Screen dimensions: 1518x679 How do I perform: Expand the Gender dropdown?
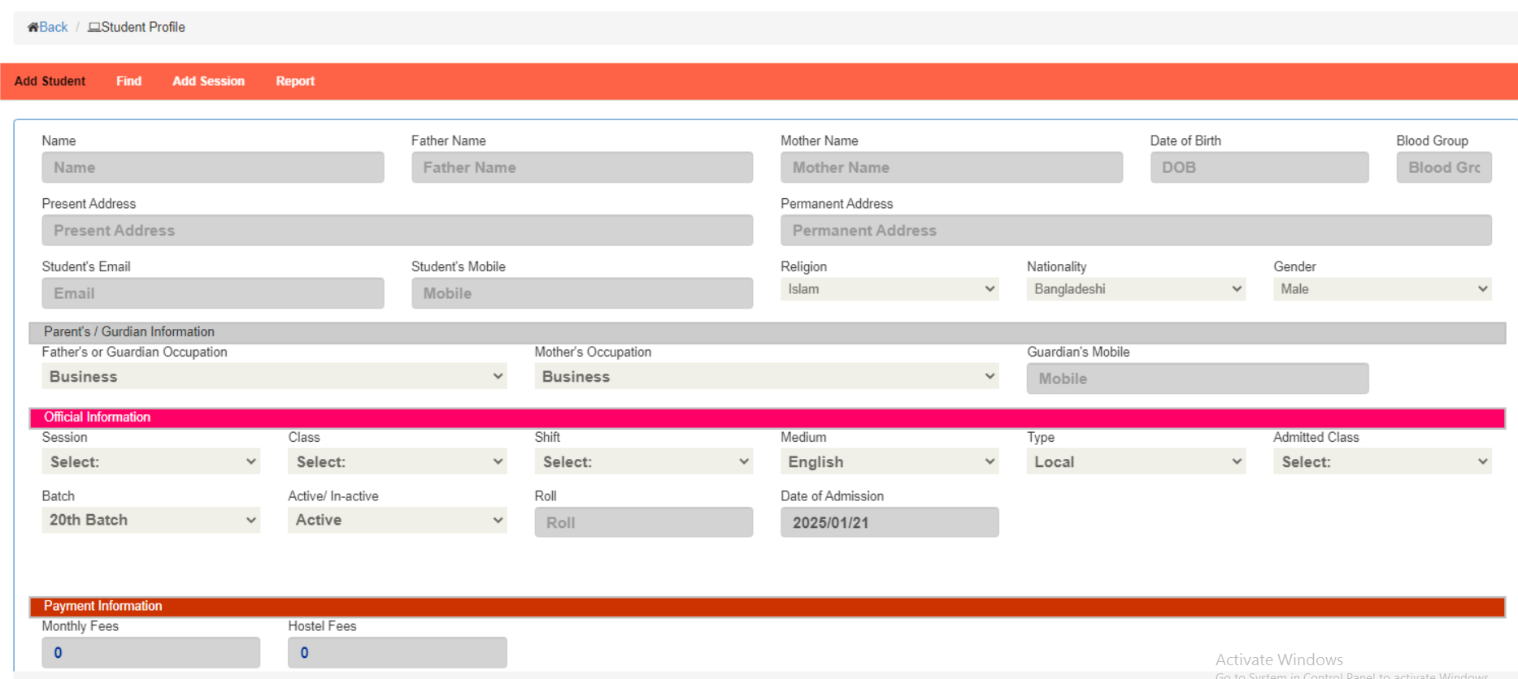pos(1382,289)
